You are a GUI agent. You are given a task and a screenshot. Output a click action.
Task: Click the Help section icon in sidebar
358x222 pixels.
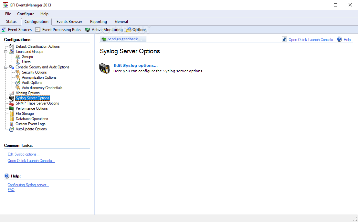7,176
